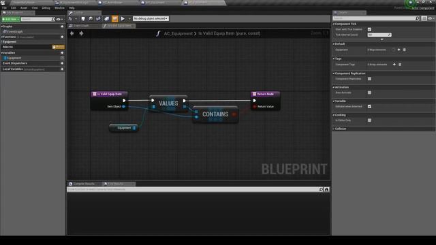Click the orange Macro button in Macros row

coord(59,47)
